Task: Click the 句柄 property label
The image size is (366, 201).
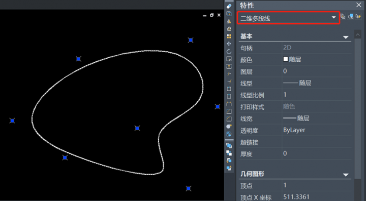Action: 246,48
